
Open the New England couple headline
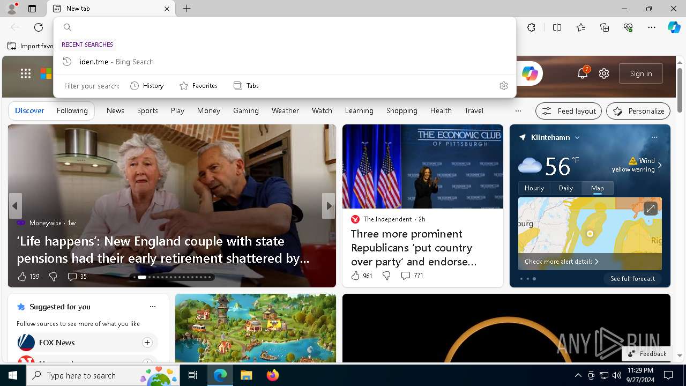click(x=163, y=250)
